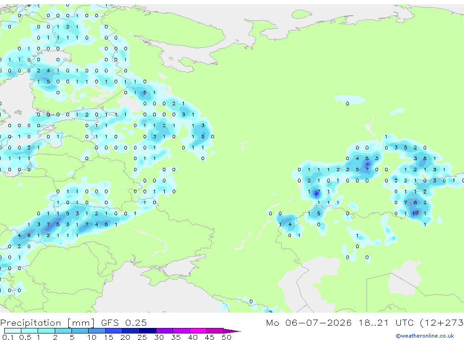Click the '20' legend scale label

coord(125,337)
